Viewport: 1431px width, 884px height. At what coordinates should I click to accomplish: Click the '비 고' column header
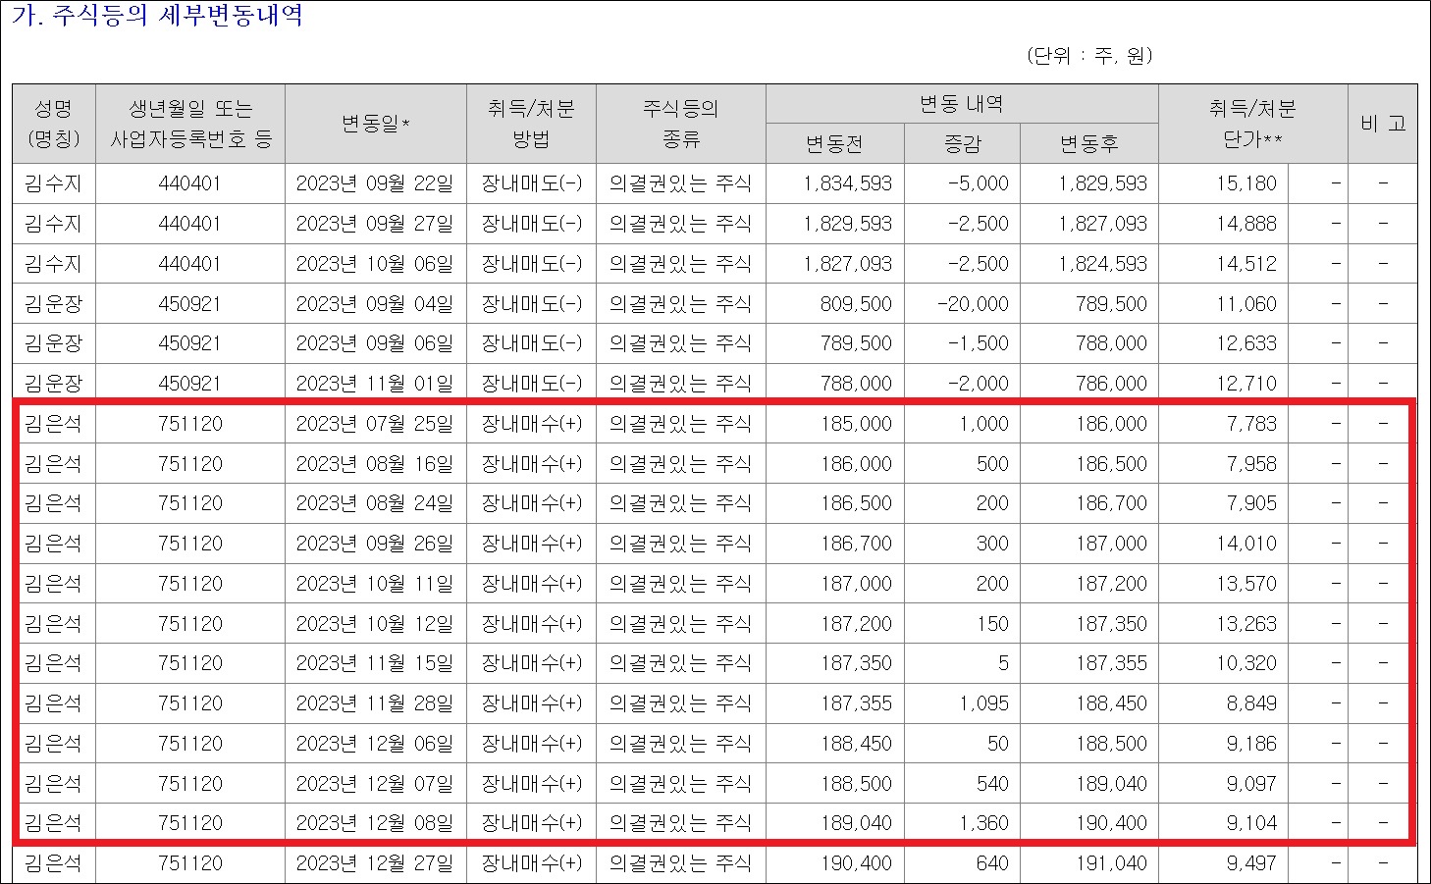(1383, 124)
